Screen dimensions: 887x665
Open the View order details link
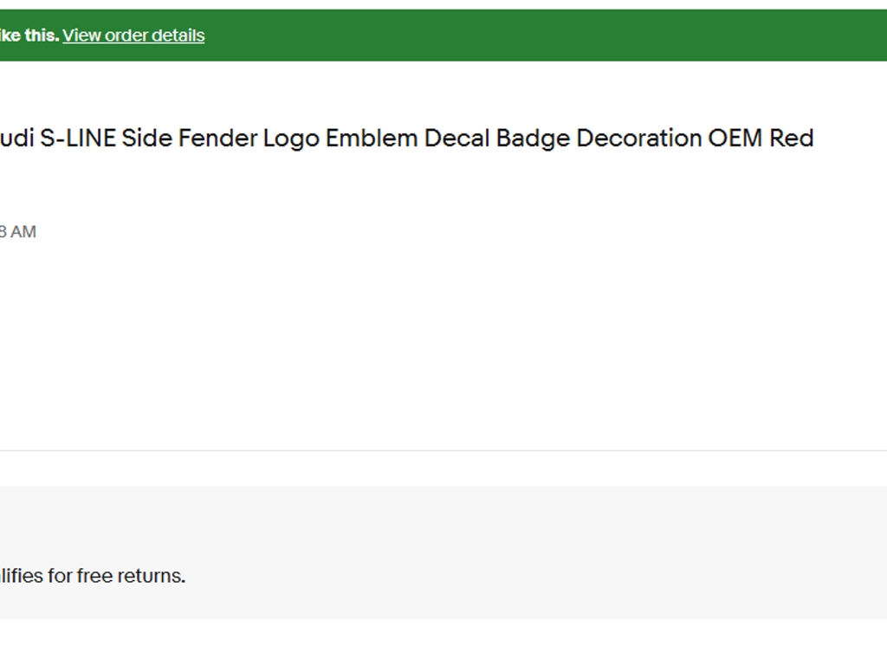click(133, 36)
